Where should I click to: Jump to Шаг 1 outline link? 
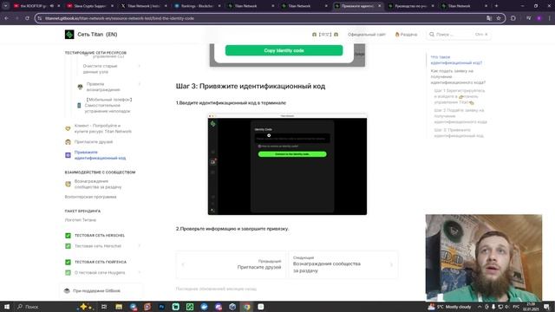coord(460,96)
